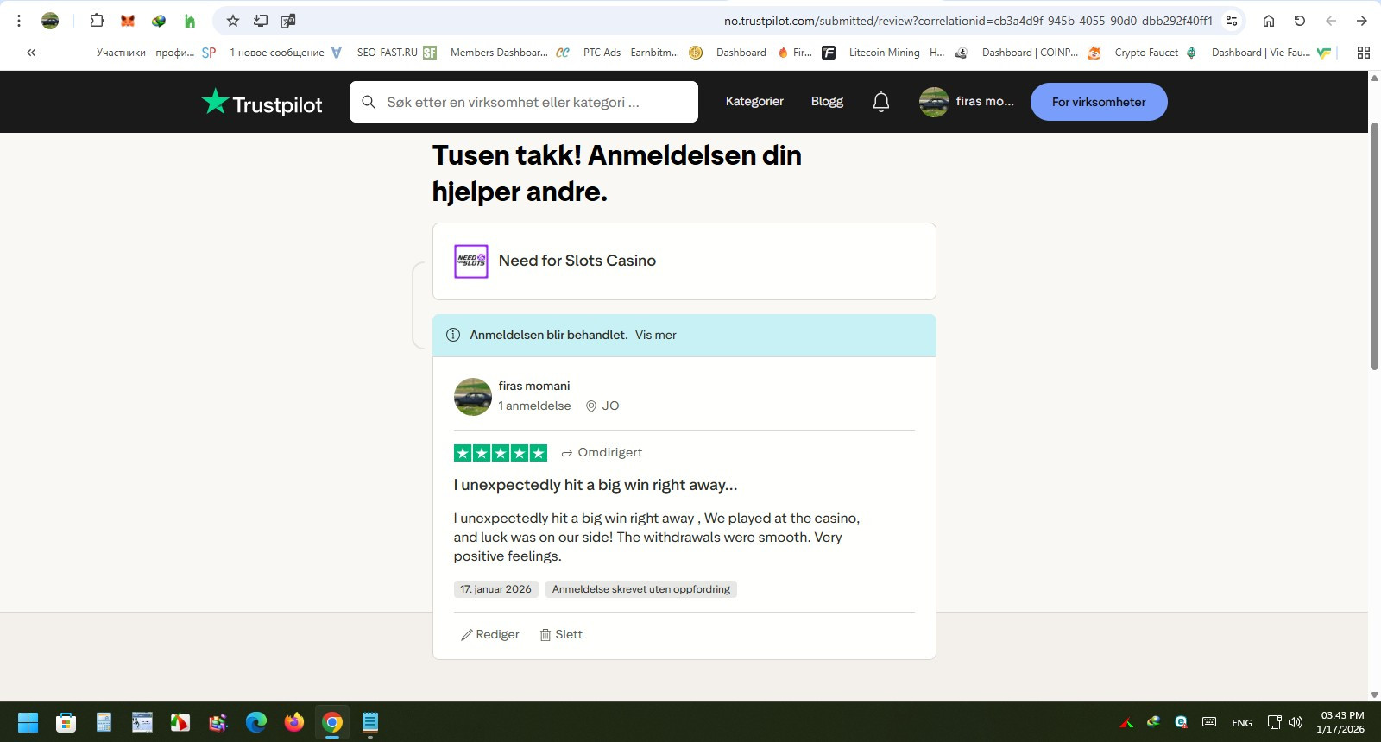This screenshot has height=742, width=1381.
Task: Open the browser three-dot menu
Action: click(18, 21)
